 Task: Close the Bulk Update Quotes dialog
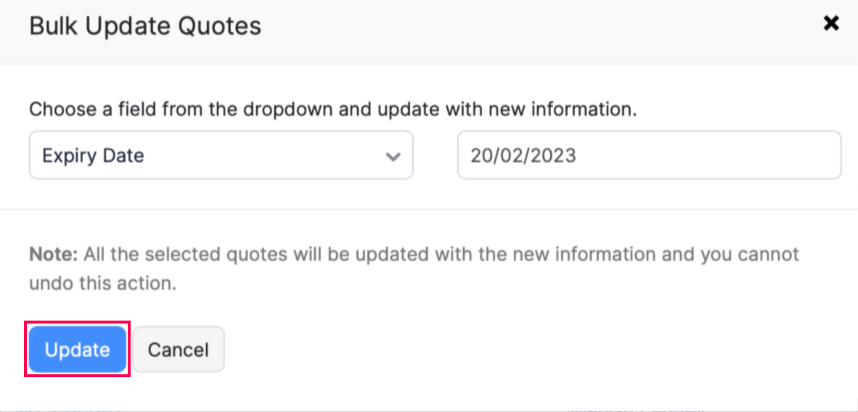click(x=830, y=24)
